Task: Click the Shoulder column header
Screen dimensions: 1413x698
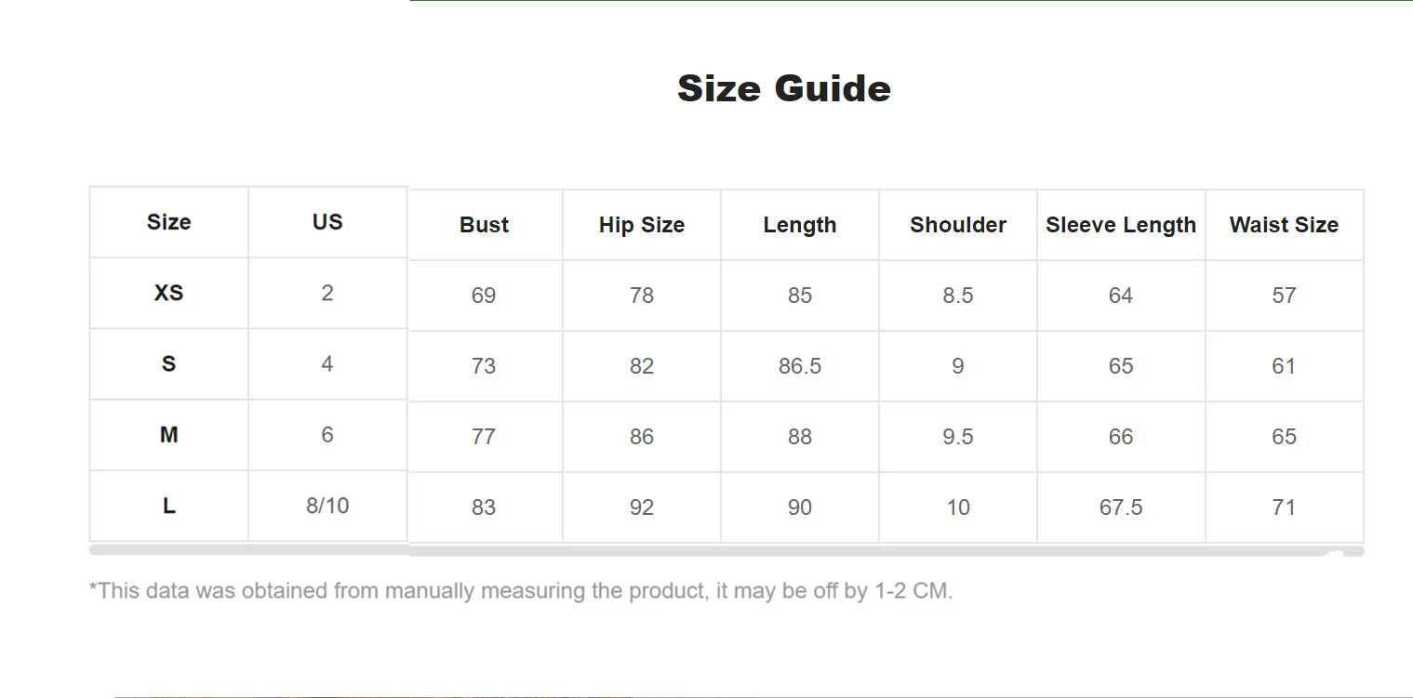Action: click(x=958, y=225)
